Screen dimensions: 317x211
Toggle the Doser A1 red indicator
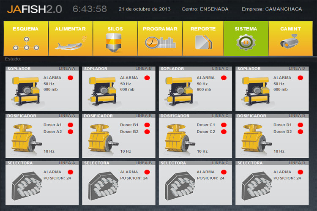coord(71,125)
